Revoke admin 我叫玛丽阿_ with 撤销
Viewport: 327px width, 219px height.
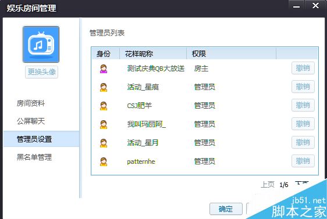(303, 124)
